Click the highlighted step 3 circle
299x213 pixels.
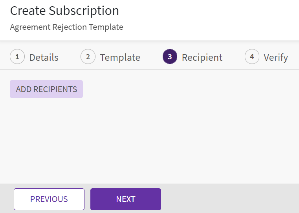point(170,57)
